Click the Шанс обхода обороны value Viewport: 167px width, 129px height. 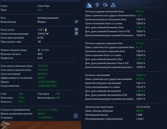(139, 111)
